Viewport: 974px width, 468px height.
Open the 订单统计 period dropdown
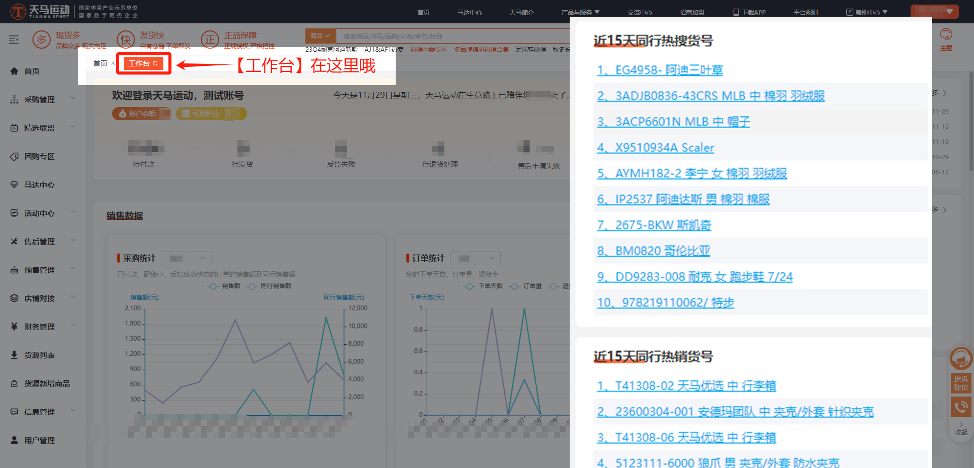pos(475,258)
